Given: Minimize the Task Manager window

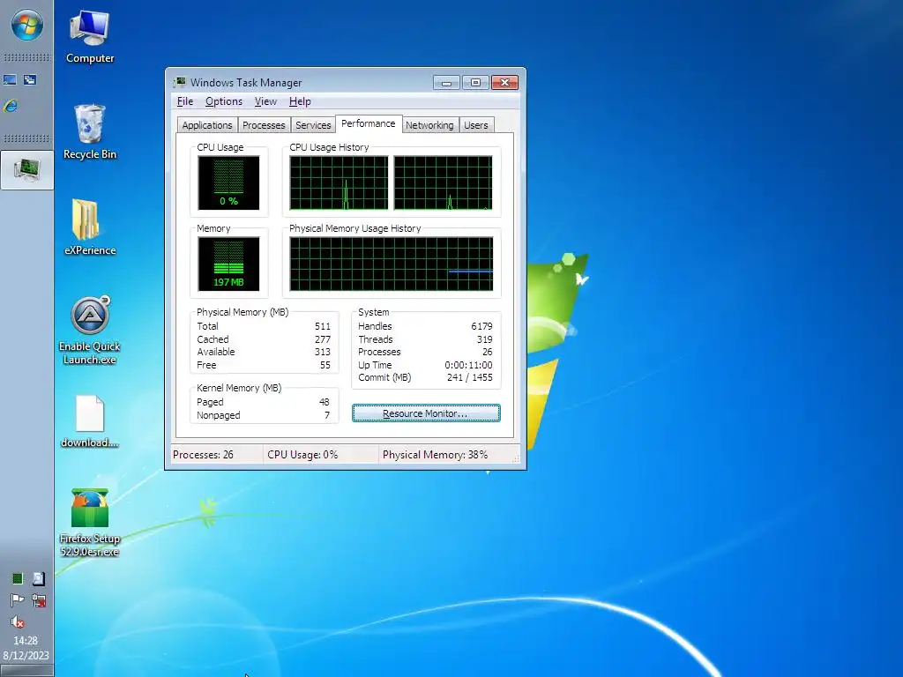Looking at the screenshot, I should point(446,82).
